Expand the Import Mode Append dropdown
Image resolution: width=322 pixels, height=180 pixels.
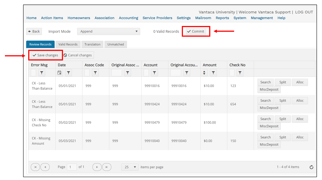109,31
